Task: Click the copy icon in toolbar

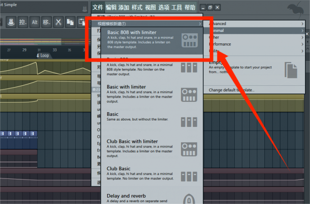Action: (x=70, y=22)
